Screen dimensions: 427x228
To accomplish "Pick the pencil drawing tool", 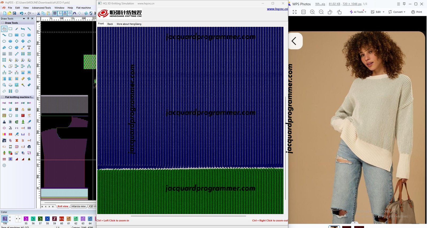I will pyautogui.click(x=17, y=29).
